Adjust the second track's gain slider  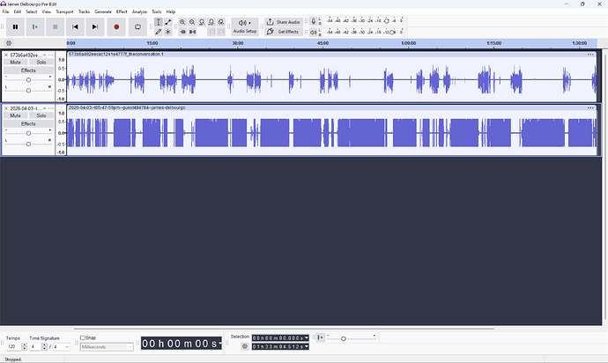[28, 133]
